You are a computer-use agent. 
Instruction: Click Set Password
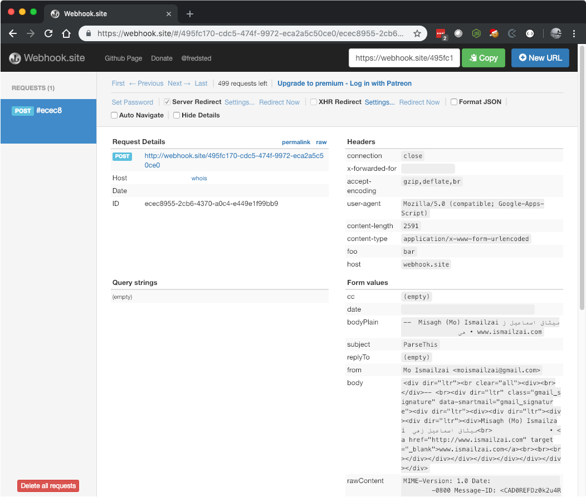pos(133,102)
